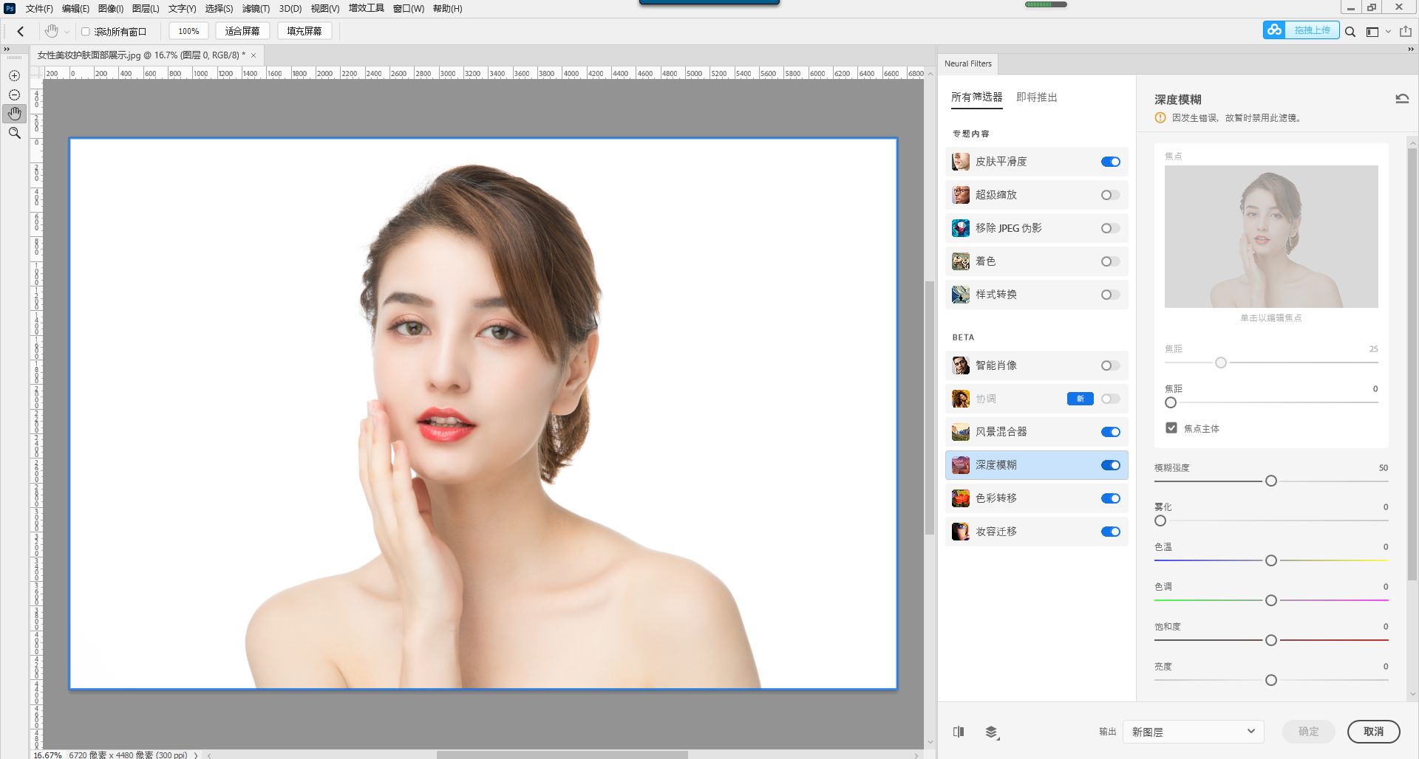The height and width of the screenshot is (759, 1419).
Task: Select the zoom out (minus) tool
Action: [14, 95]
